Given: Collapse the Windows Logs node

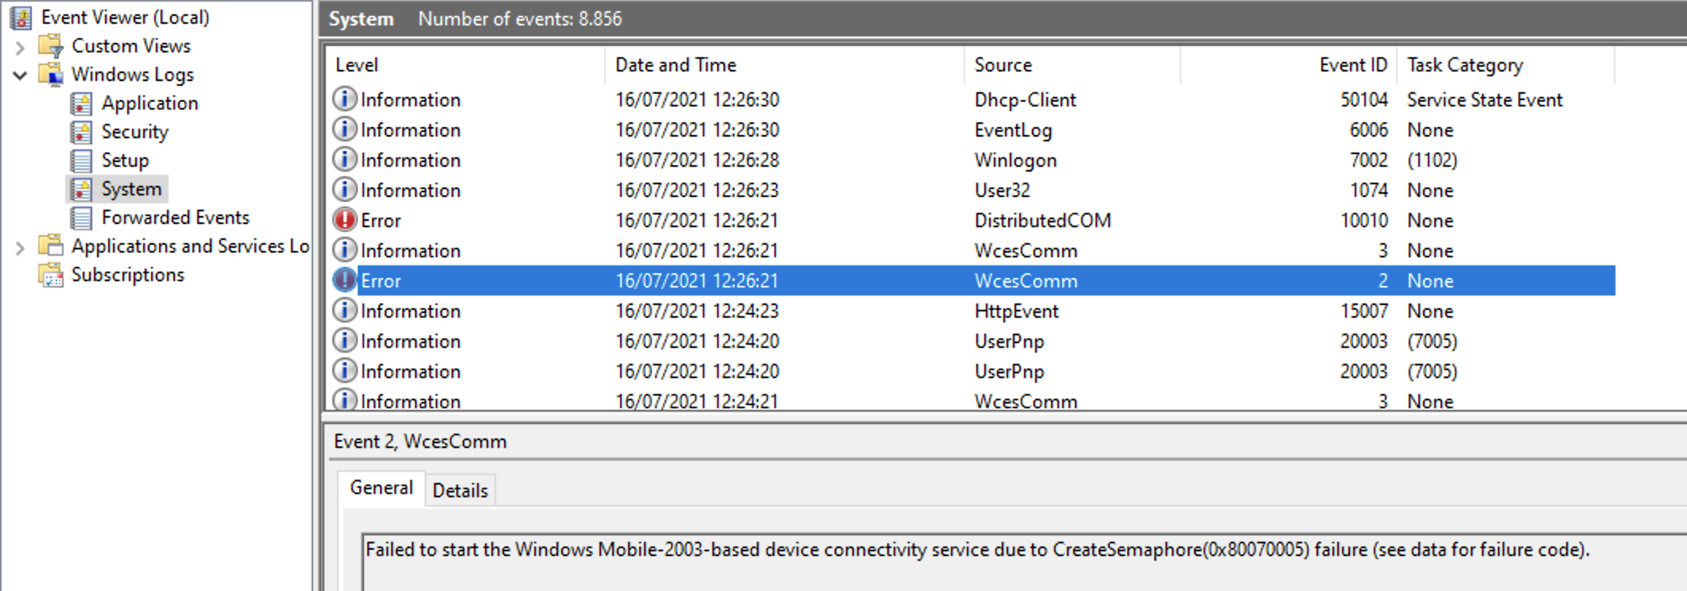Looking at the screenshot, I should coord(20,75).
